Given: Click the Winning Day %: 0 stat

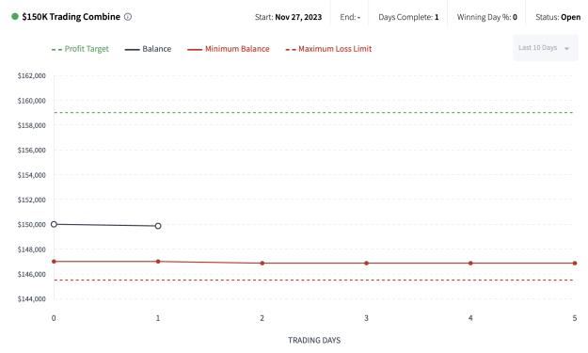Looking at the screenshot, I should point(486,17).
